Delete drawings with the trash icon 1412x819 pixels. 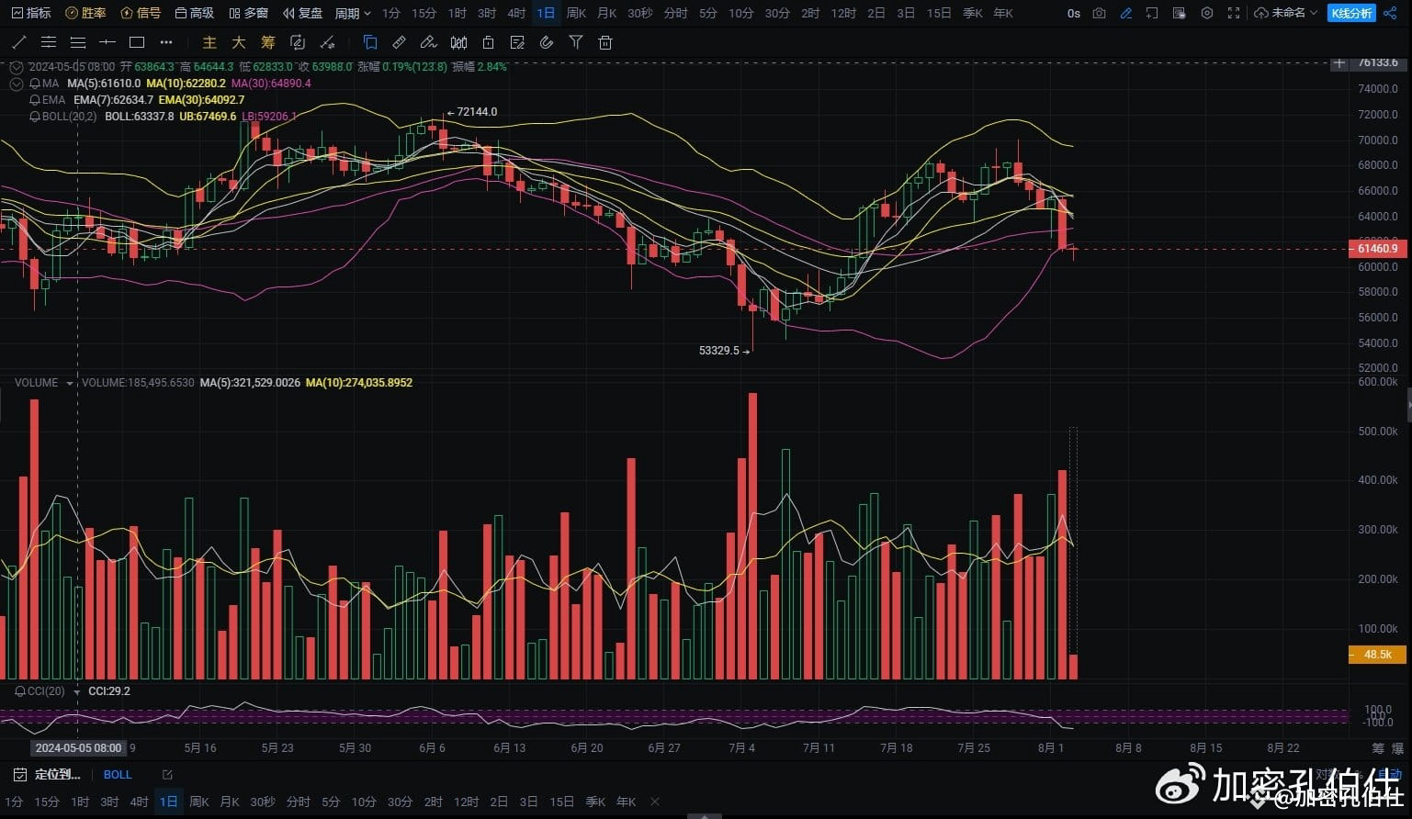tap(604, 42)
